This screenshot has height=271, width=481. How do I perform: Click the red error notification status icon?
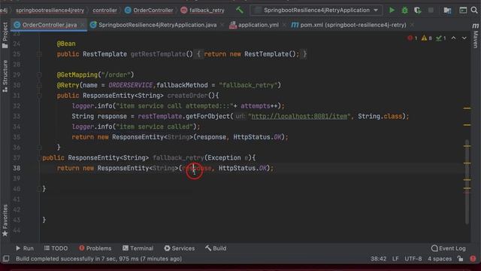[473, 258]
